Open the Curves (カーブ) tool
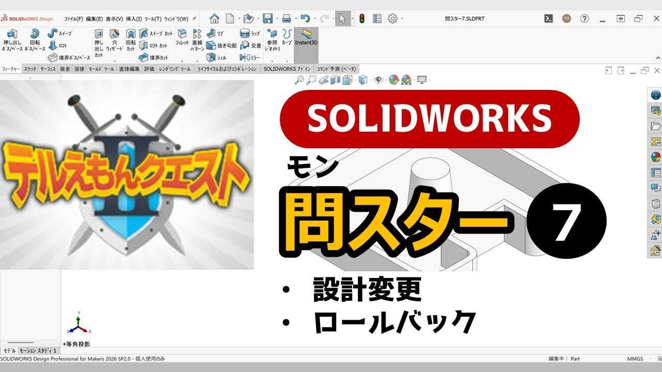 pos(287,37)
